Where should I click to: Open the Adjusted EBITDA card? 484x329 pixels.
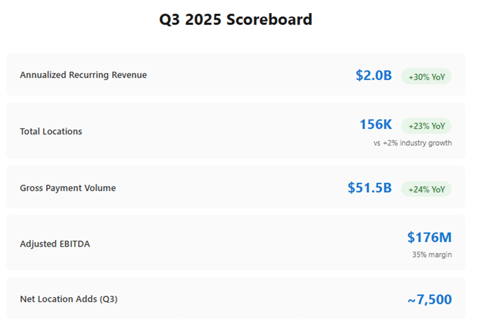[236, 243]
